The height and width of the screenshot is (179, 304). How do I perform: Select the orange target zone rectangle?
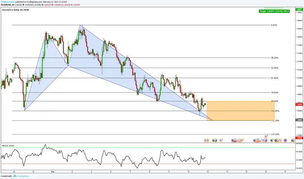pos(241,111)
